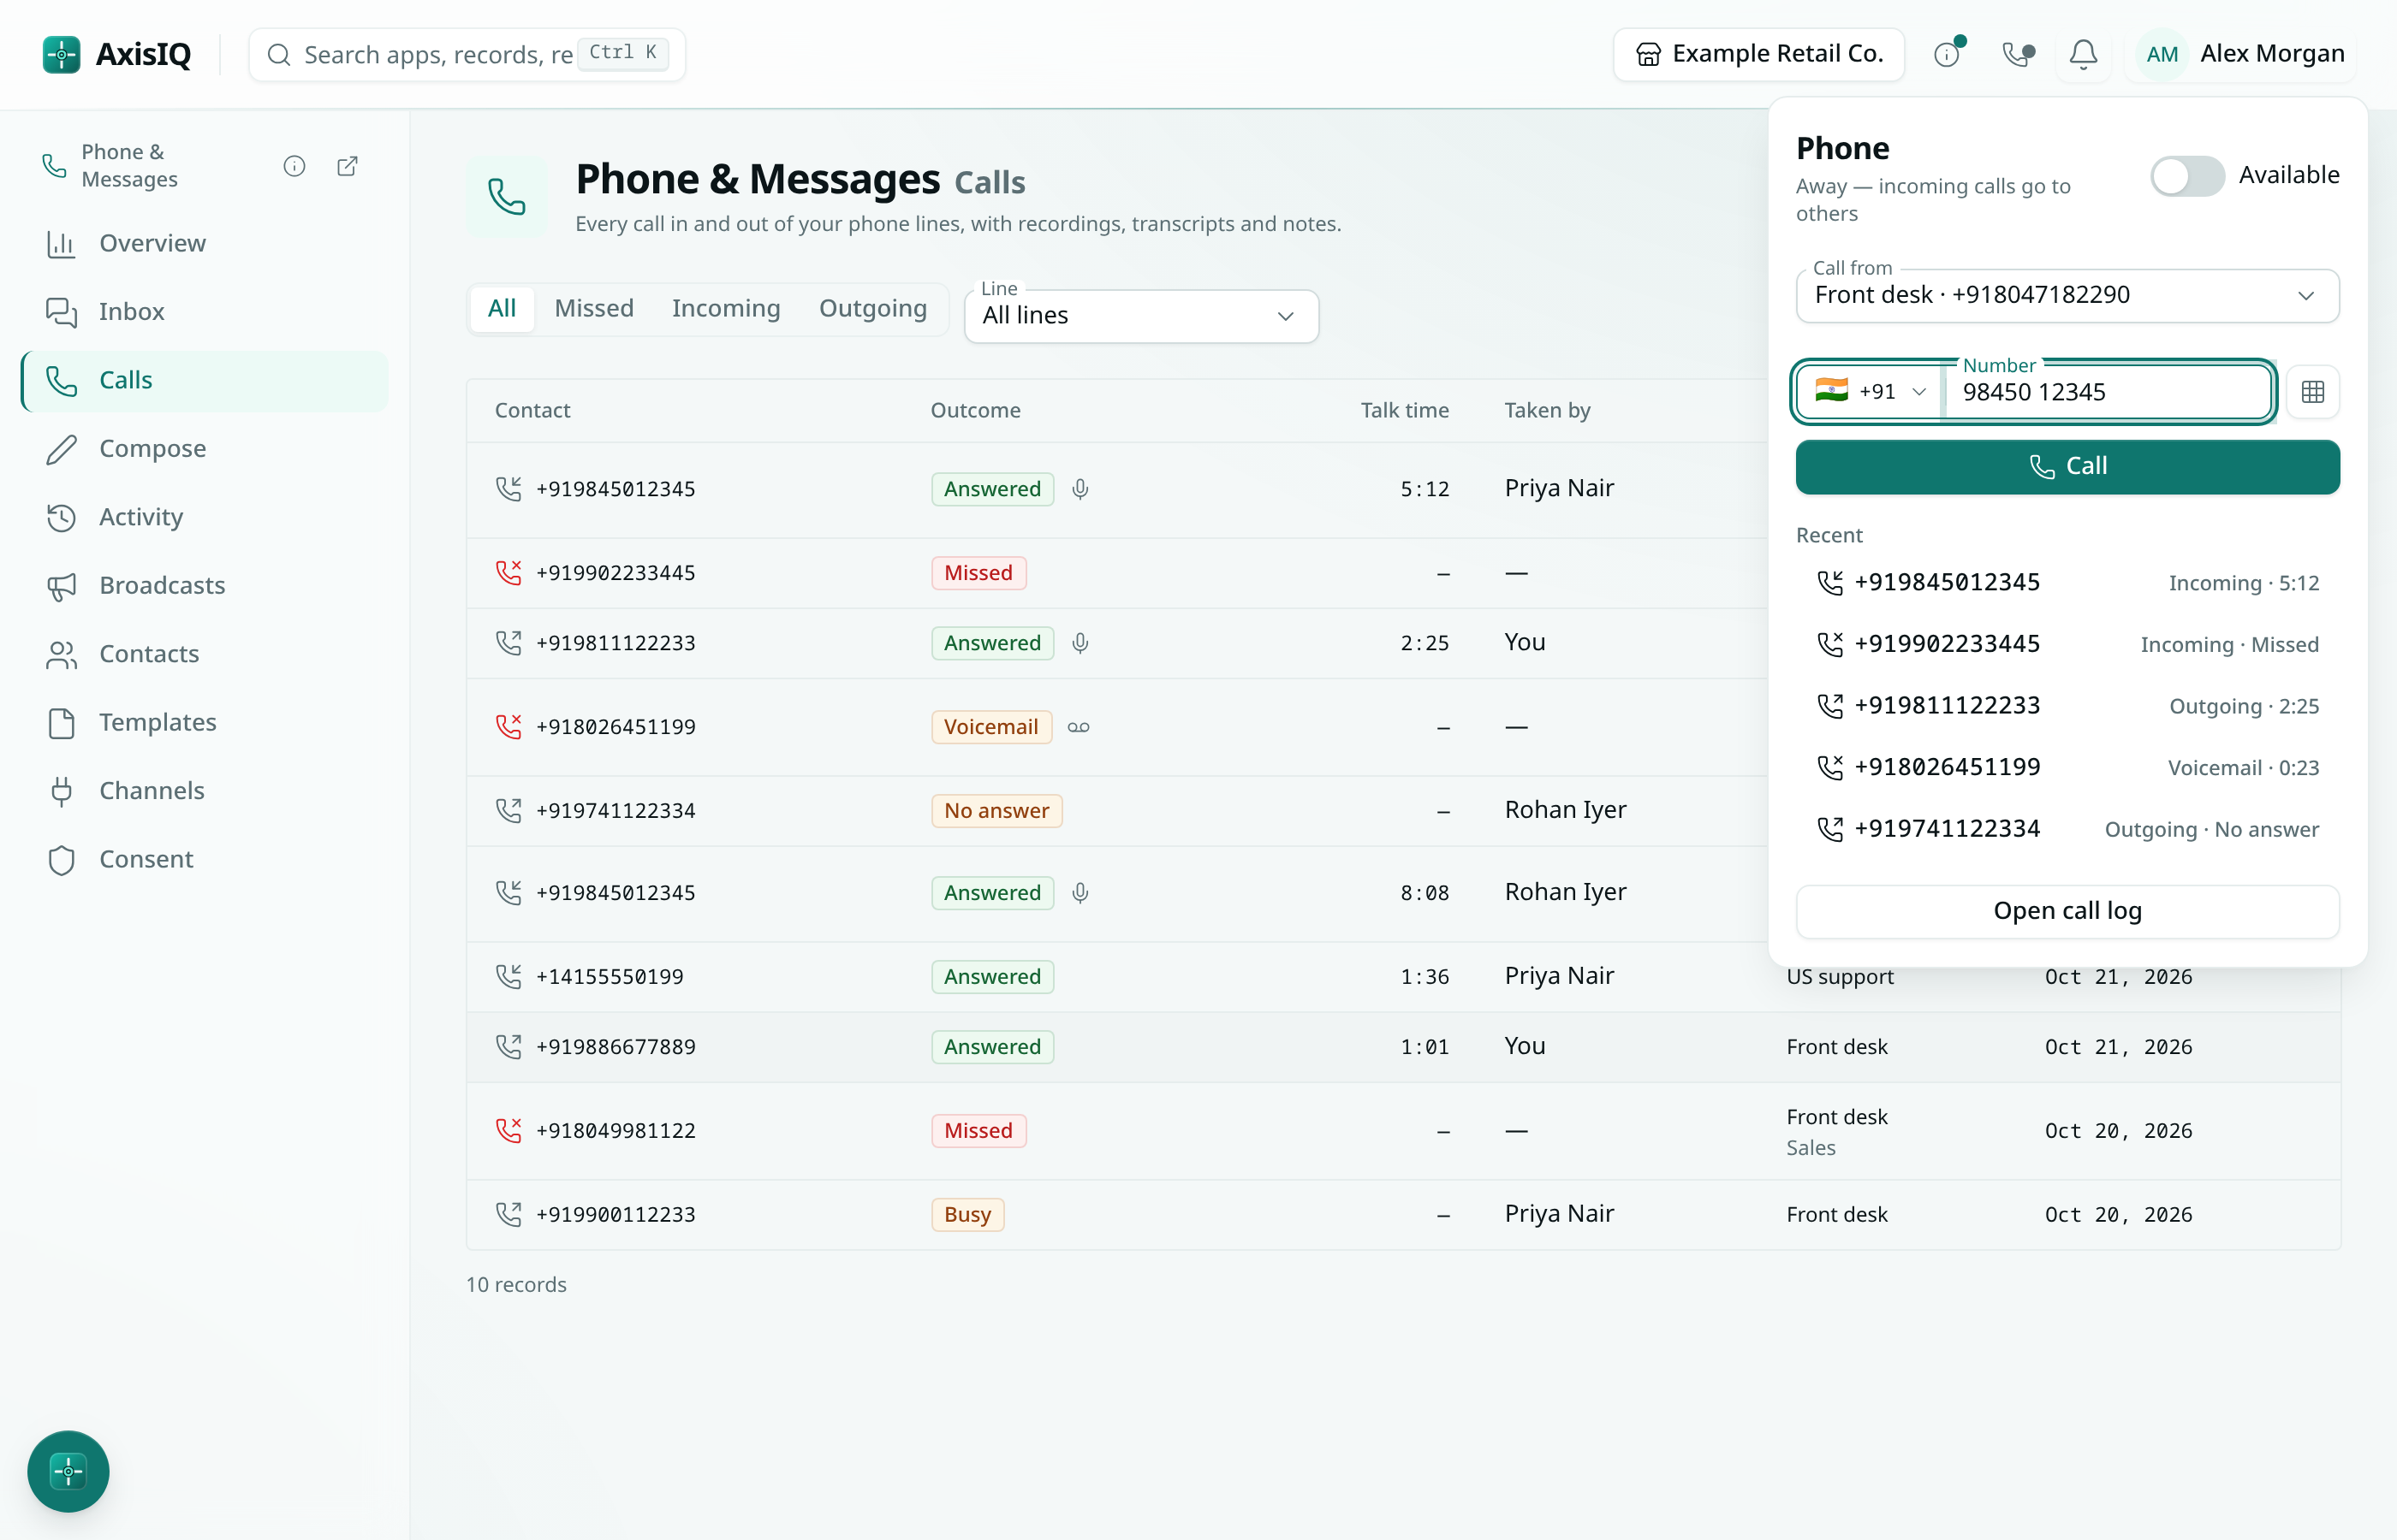
Task: Open Phone & Messages in new window
Action: 348,166
